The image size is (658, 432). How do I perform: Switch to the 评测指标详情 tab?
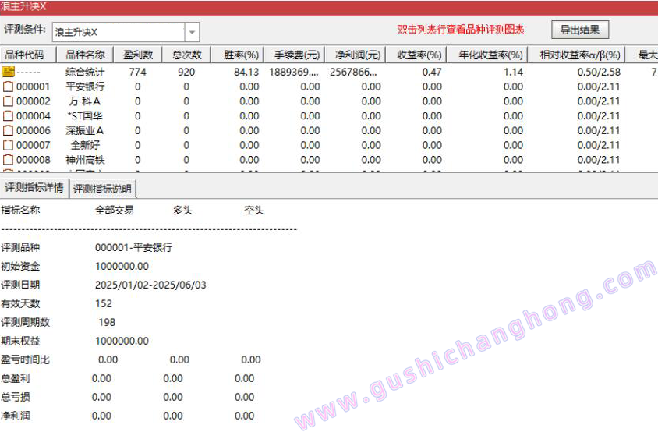click(x=34, y=188)
